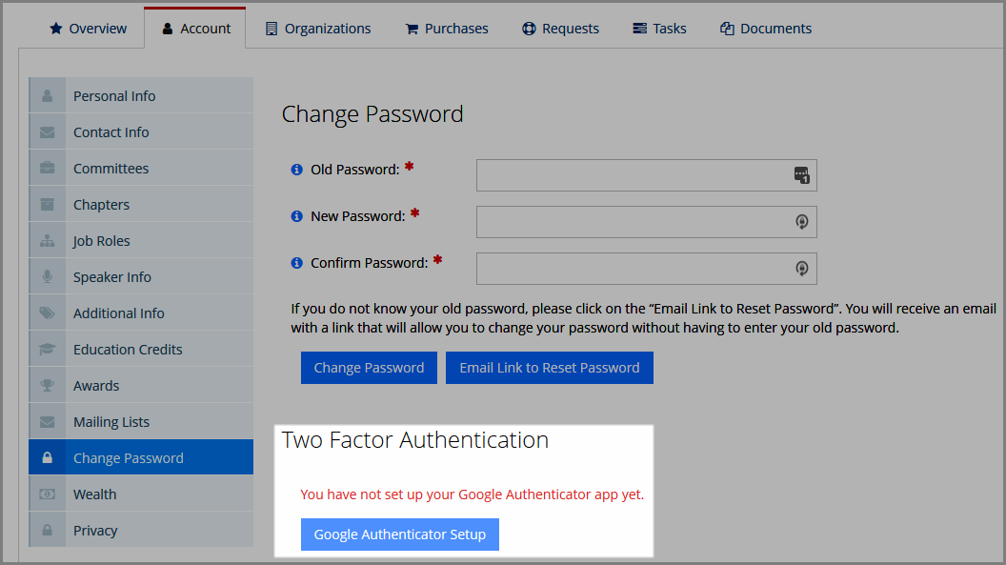Click the info icon beside Confirm Password
1006x565 pixels.
296,263
